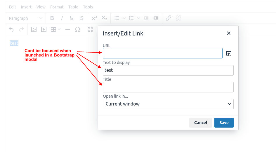Redo the last action
This screenshot has height=152, width=276.
[x=22, y=29]
